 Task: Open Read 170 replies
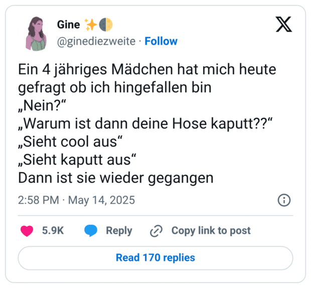point(155,258)
